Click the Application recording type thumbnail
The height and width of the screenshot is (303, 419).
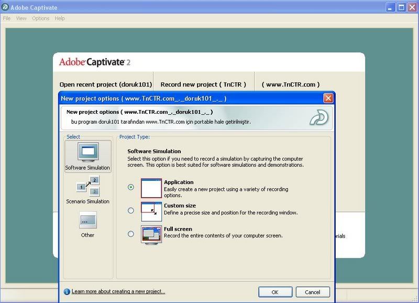tap(151, 188)
